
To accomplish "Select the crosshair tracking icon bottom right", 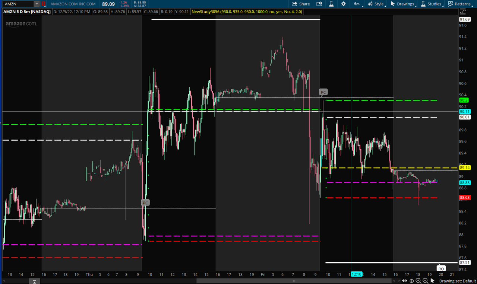I will (x=411, y=280).
